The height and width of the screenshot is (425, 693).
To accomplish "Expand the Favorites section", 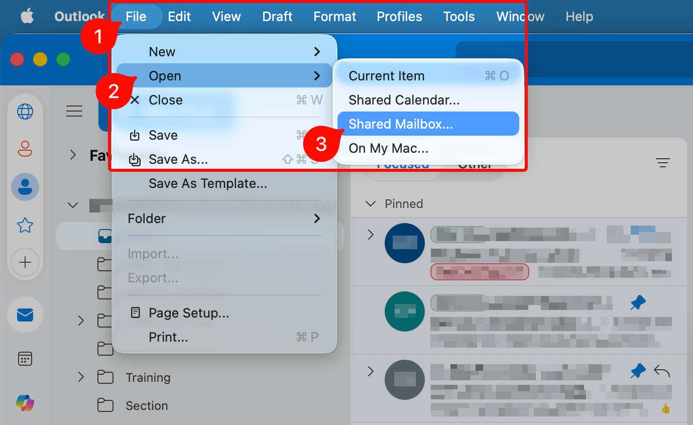I will 73,155.
